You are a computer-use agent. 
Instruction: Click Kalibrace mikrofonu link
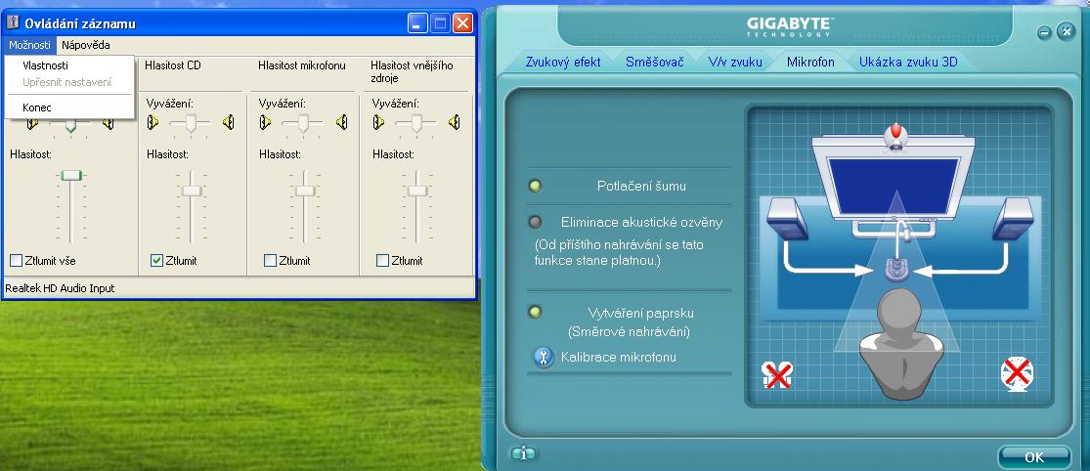point(618,357)
